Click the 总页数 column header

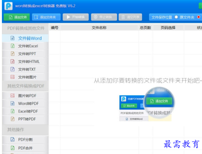(x=145, y=28)
